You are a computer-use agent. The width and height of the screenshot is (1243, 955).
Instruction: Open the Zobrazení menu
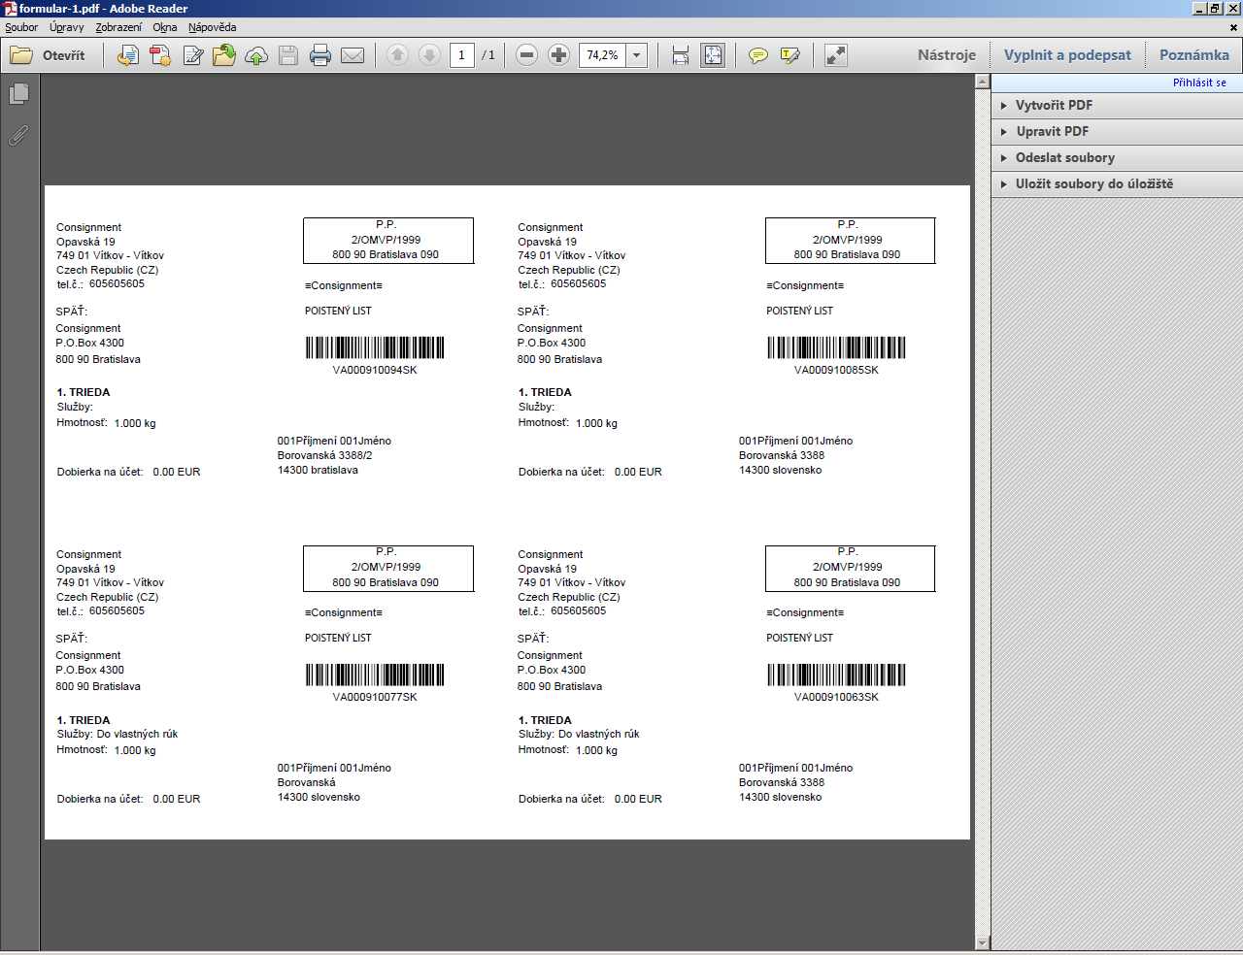(x=118, y=27)
